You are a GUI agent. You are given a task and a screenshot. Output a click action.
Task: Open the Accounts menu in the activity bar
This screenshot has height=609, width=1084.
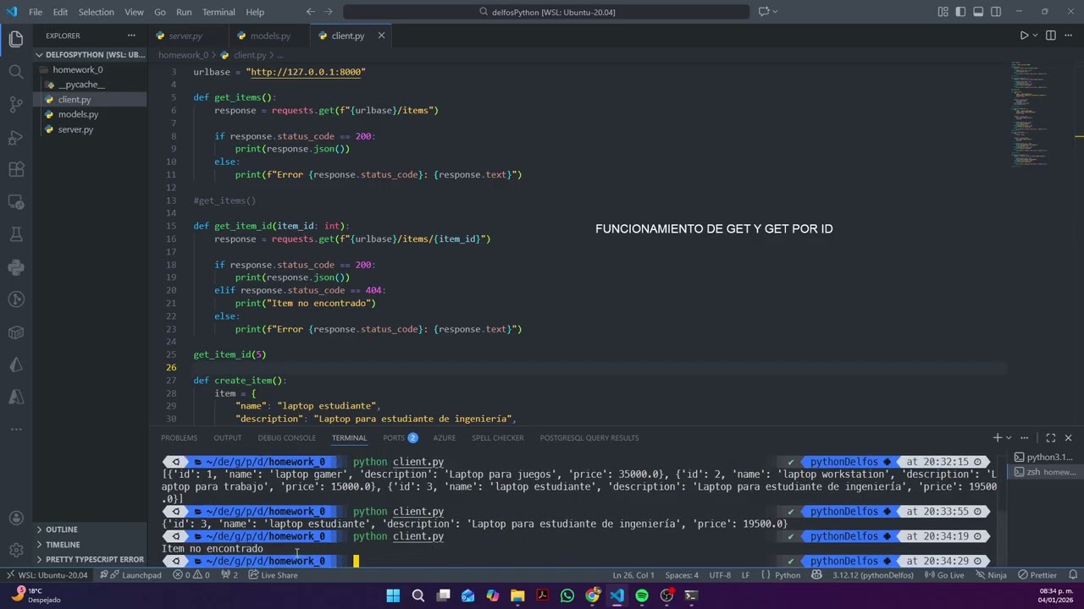point(16,518)
